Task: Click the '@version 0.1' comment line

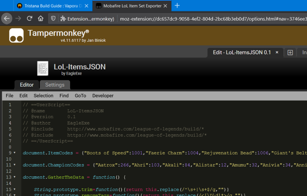Action: pos(49,117)
